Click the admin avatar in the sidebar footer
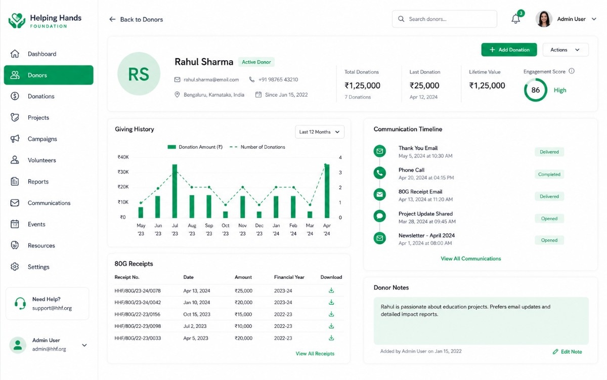607x380 pixels. pos(18,345)
